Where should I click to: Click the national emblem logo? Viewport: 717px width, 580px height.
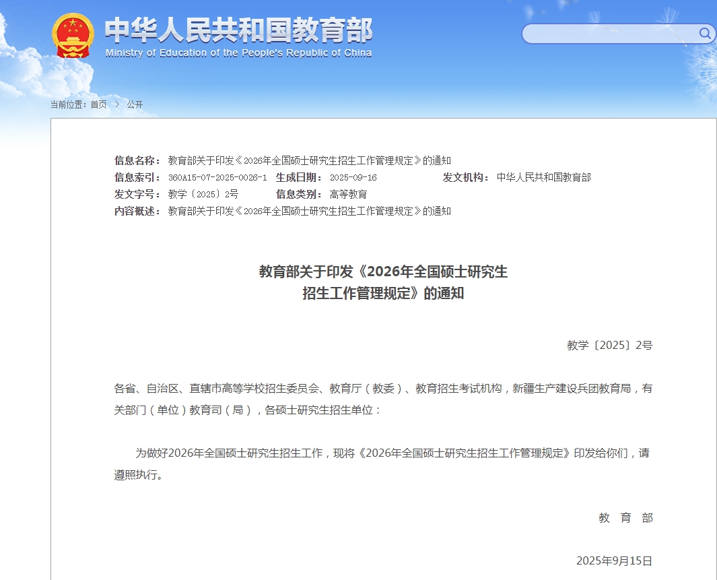74,35
